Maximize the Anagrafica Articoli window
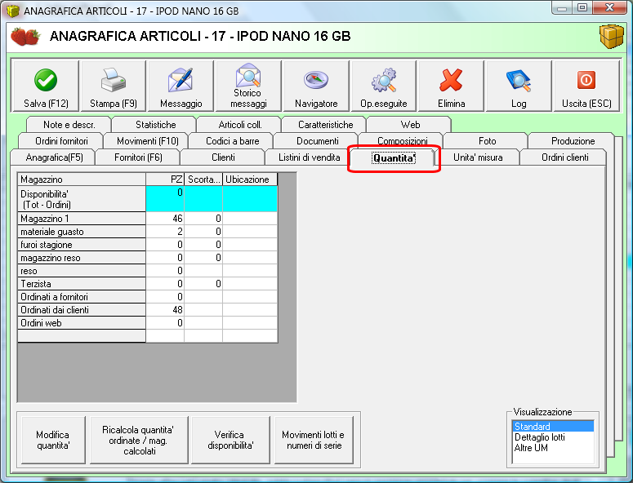The height and width of the screenshot is (483, 633). (x=582, y=7)
